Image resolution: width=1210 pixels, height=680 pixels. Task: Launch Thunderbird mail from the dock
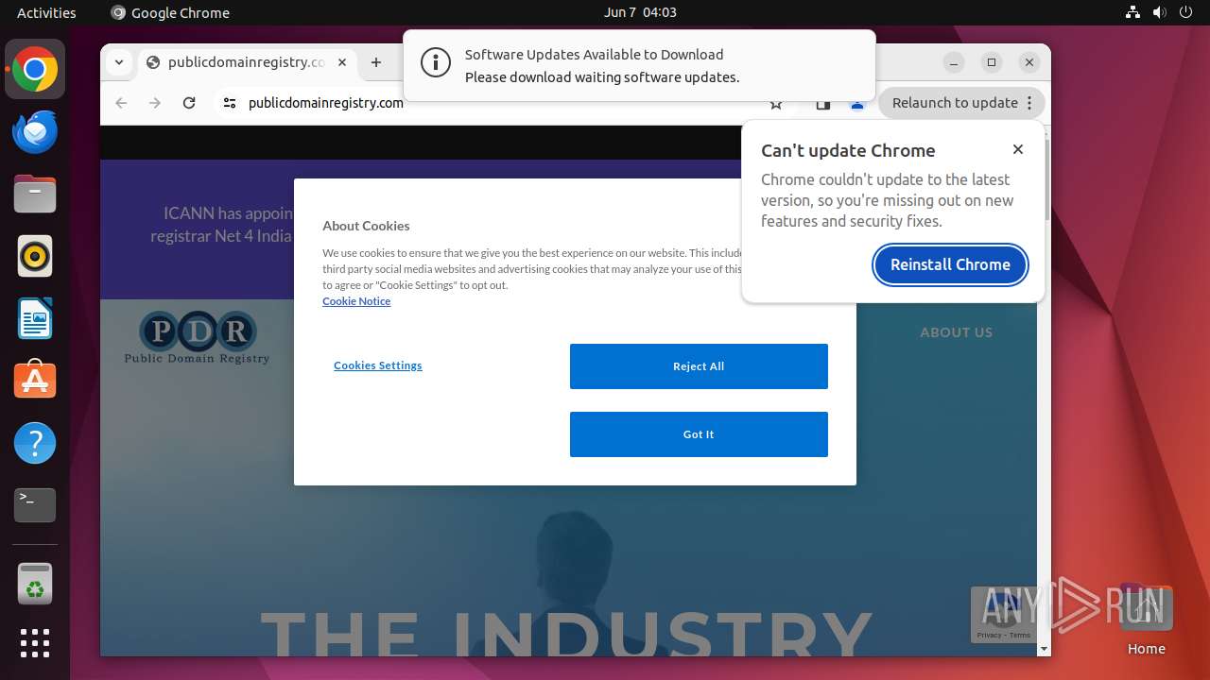35,132
